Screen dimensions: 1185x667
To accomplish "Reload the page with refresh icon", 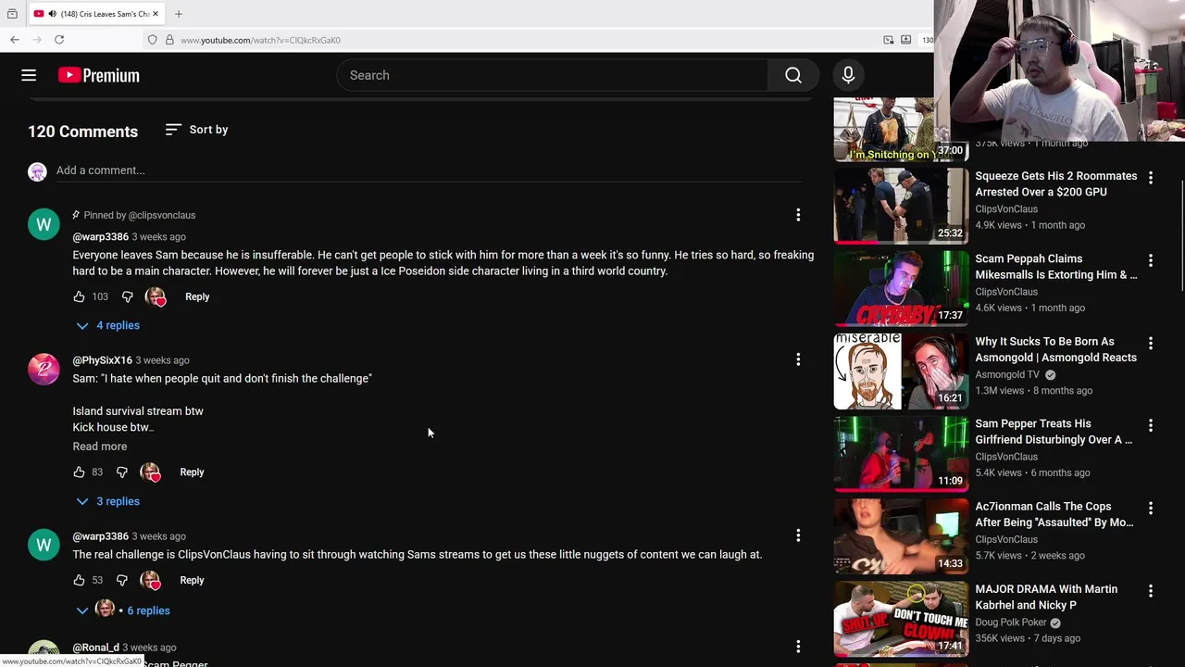I will point(59,40).
